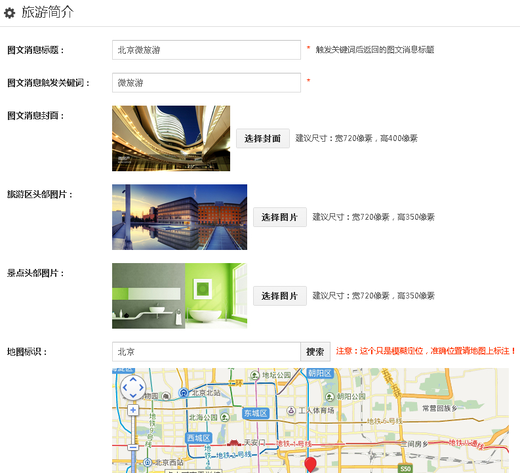Click the 天安门 landmark icon on the map

[234, 443]
